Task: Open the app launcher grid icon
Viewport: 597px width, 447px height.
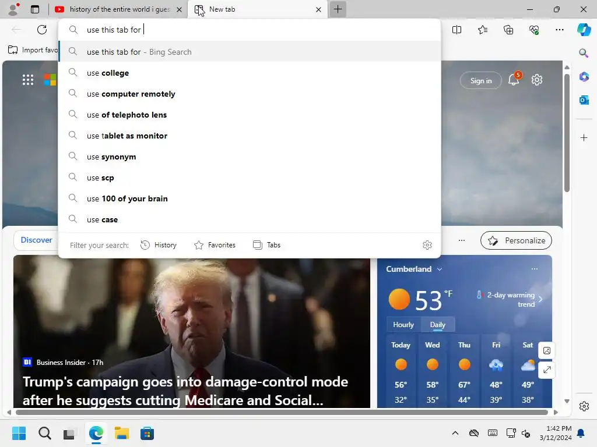Action: 28,80
